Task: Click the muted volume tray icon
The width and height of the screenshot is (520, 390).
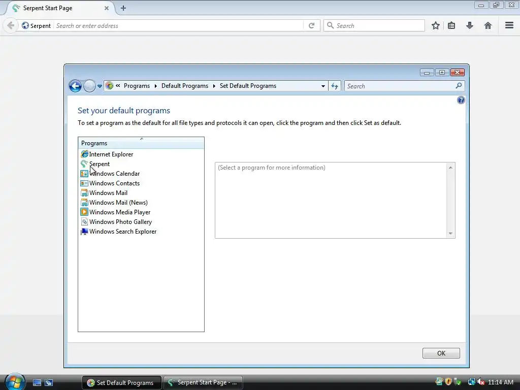Action: pyautogui.click(x=481, y=382)
